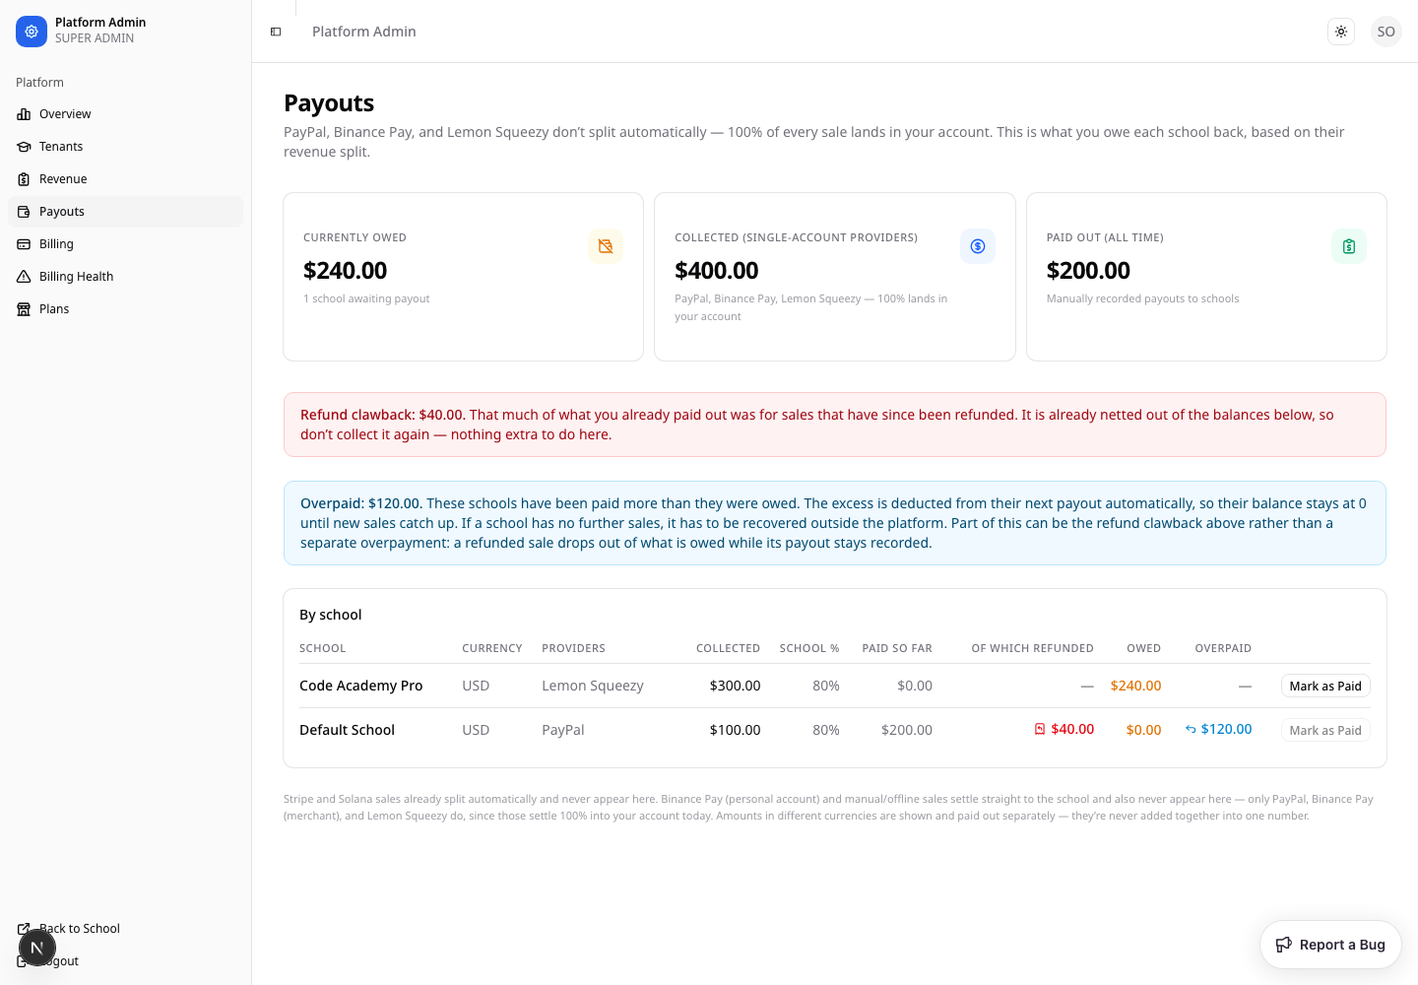Click the Billing credit card icon
This screenshot has width=1418, height=985.
point(24,244)
